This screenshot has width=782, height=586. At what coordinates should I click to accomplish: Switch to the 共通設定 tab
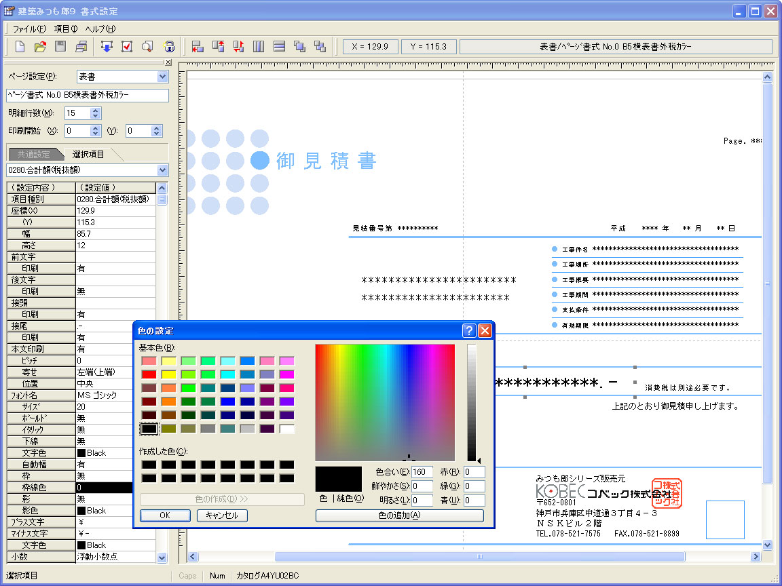[x=34, y=155]
